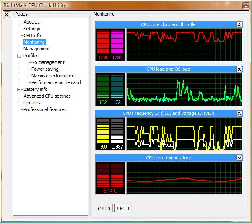Screen dimensions: 252x223
Task: Click the red core clock history graph
Action: (184, 45)
